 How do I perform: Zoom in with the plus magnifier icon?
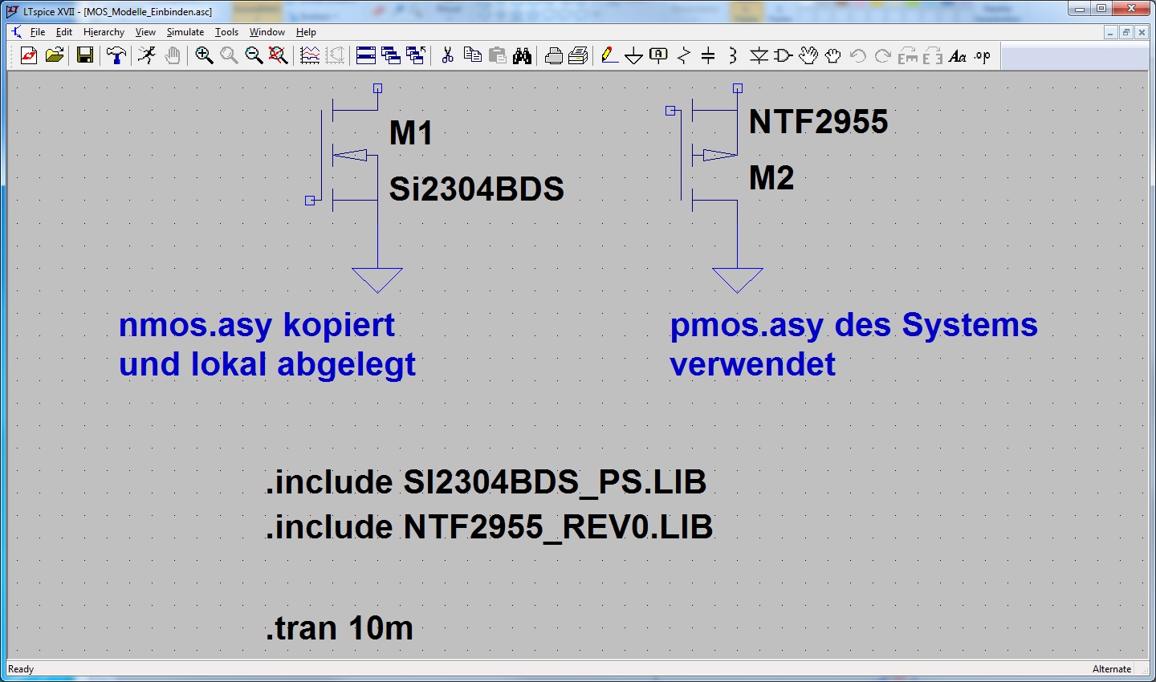[204, 55]
